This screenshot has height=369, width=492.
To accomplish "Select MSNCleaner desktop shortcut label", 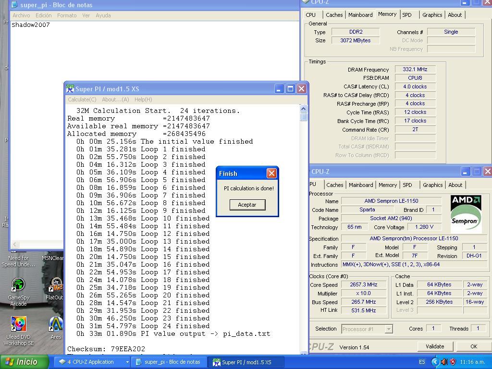I will 53,258.
